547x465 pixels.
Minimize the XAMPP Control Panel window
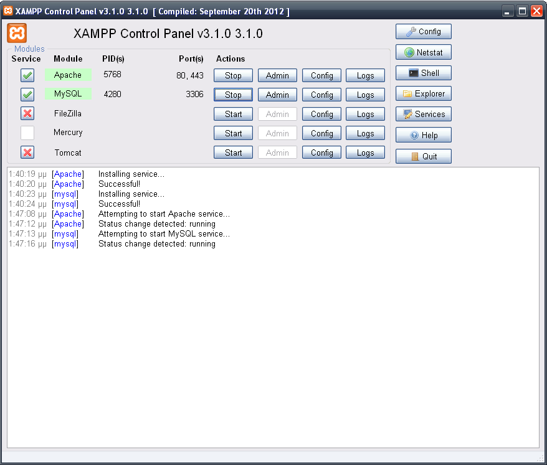(507, 11)
